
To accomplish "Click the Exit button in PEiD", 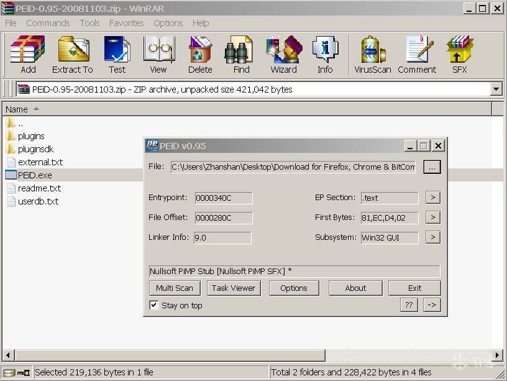I will tap(414, 288).
